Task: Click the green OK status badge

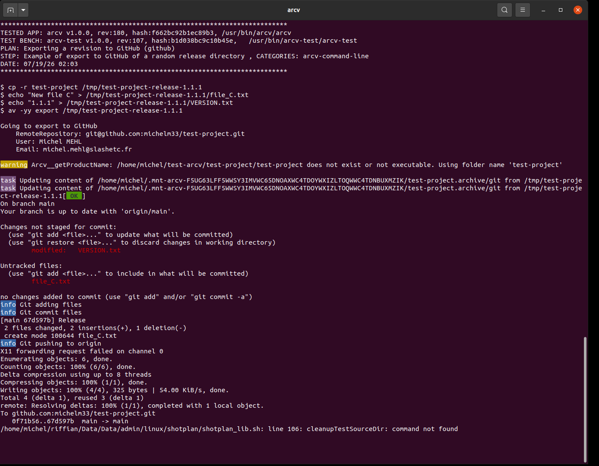Action: [x=74, y=196]
